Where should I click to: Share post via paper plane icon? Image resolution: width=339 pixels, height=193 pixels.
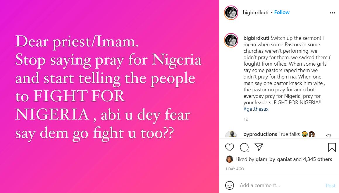[259, 147]
